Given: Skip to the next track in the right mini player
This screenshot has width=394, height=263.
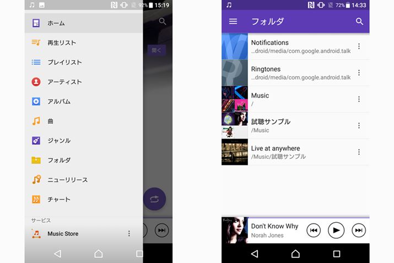Looking at the screenshot, I should point(359,230).
